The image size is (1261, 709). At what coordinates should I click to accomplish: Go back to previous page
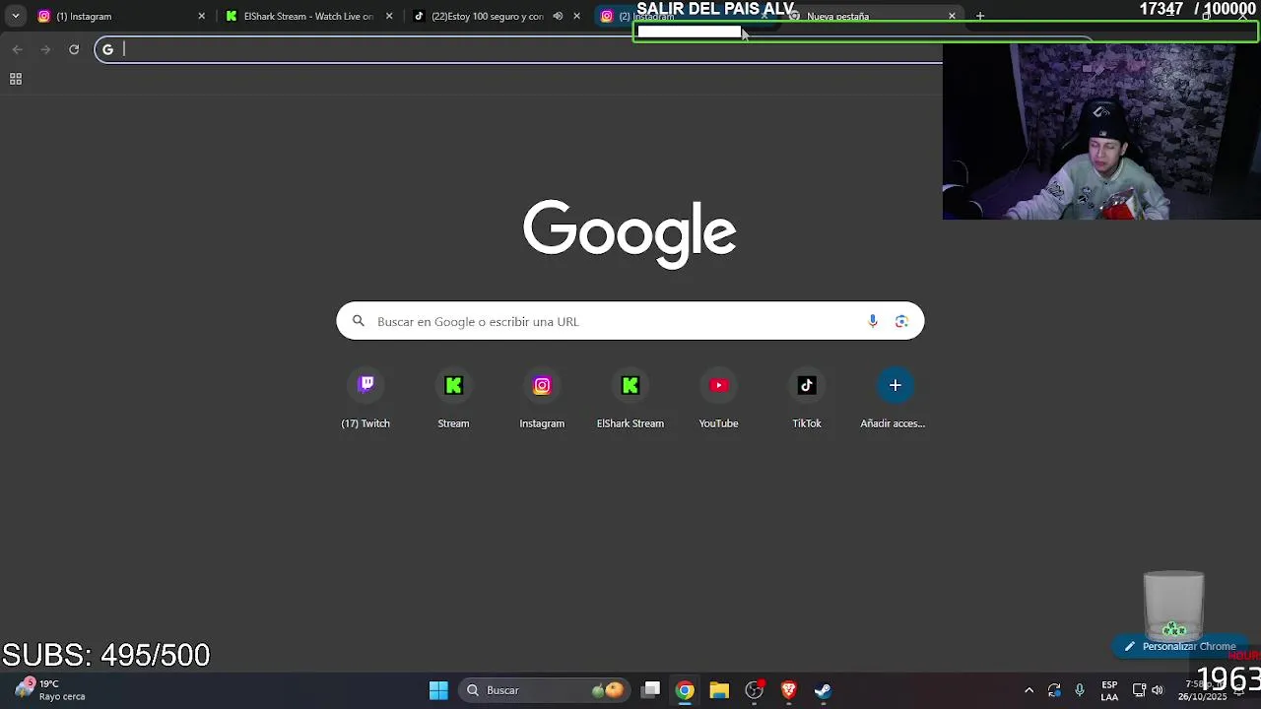coord(18,49)
